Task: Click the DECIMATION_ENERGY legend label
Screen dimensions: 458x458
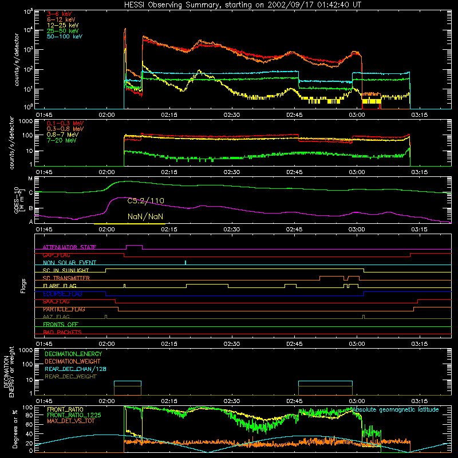Action: pyautogui.click(x=73, y=354)
